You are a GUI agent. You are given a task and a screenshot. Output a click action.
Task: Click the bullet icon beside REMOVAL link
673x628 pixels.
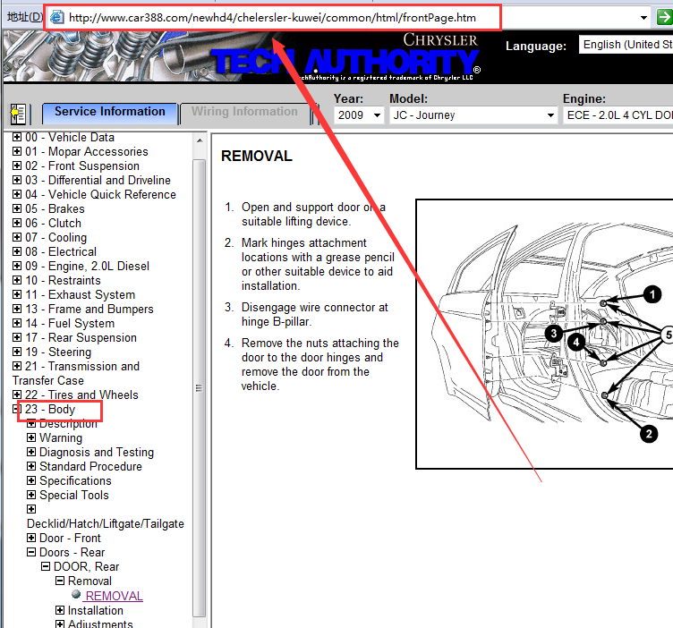click(76, 594)
